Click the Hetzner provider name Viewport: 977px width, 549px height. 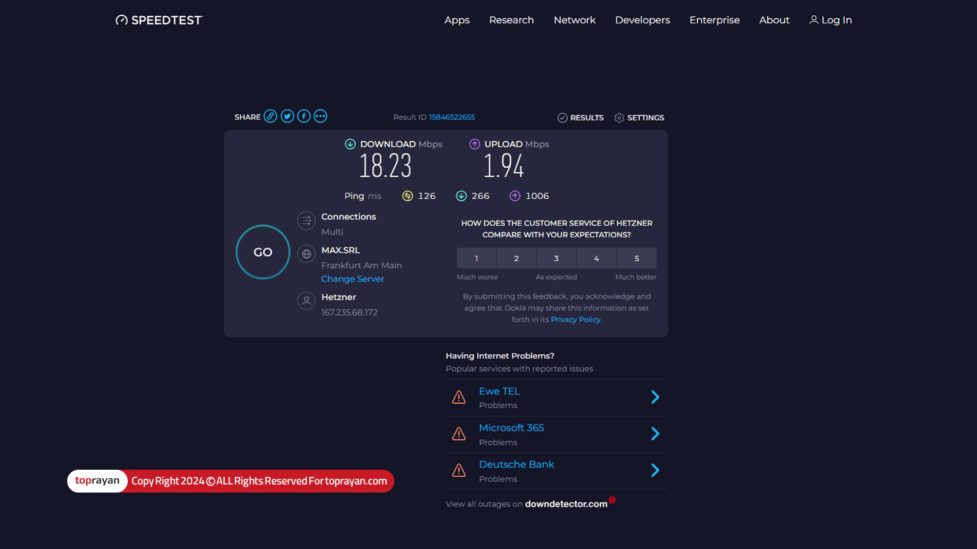[339, 297]
